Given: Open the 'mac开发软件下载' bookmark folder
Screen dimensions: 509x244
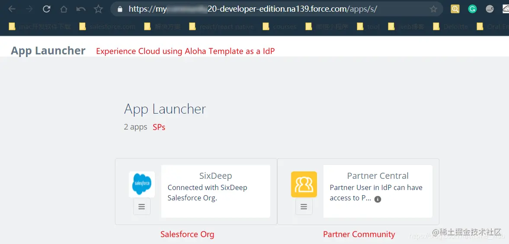Looking at the screenshot, I should (40, 27).
